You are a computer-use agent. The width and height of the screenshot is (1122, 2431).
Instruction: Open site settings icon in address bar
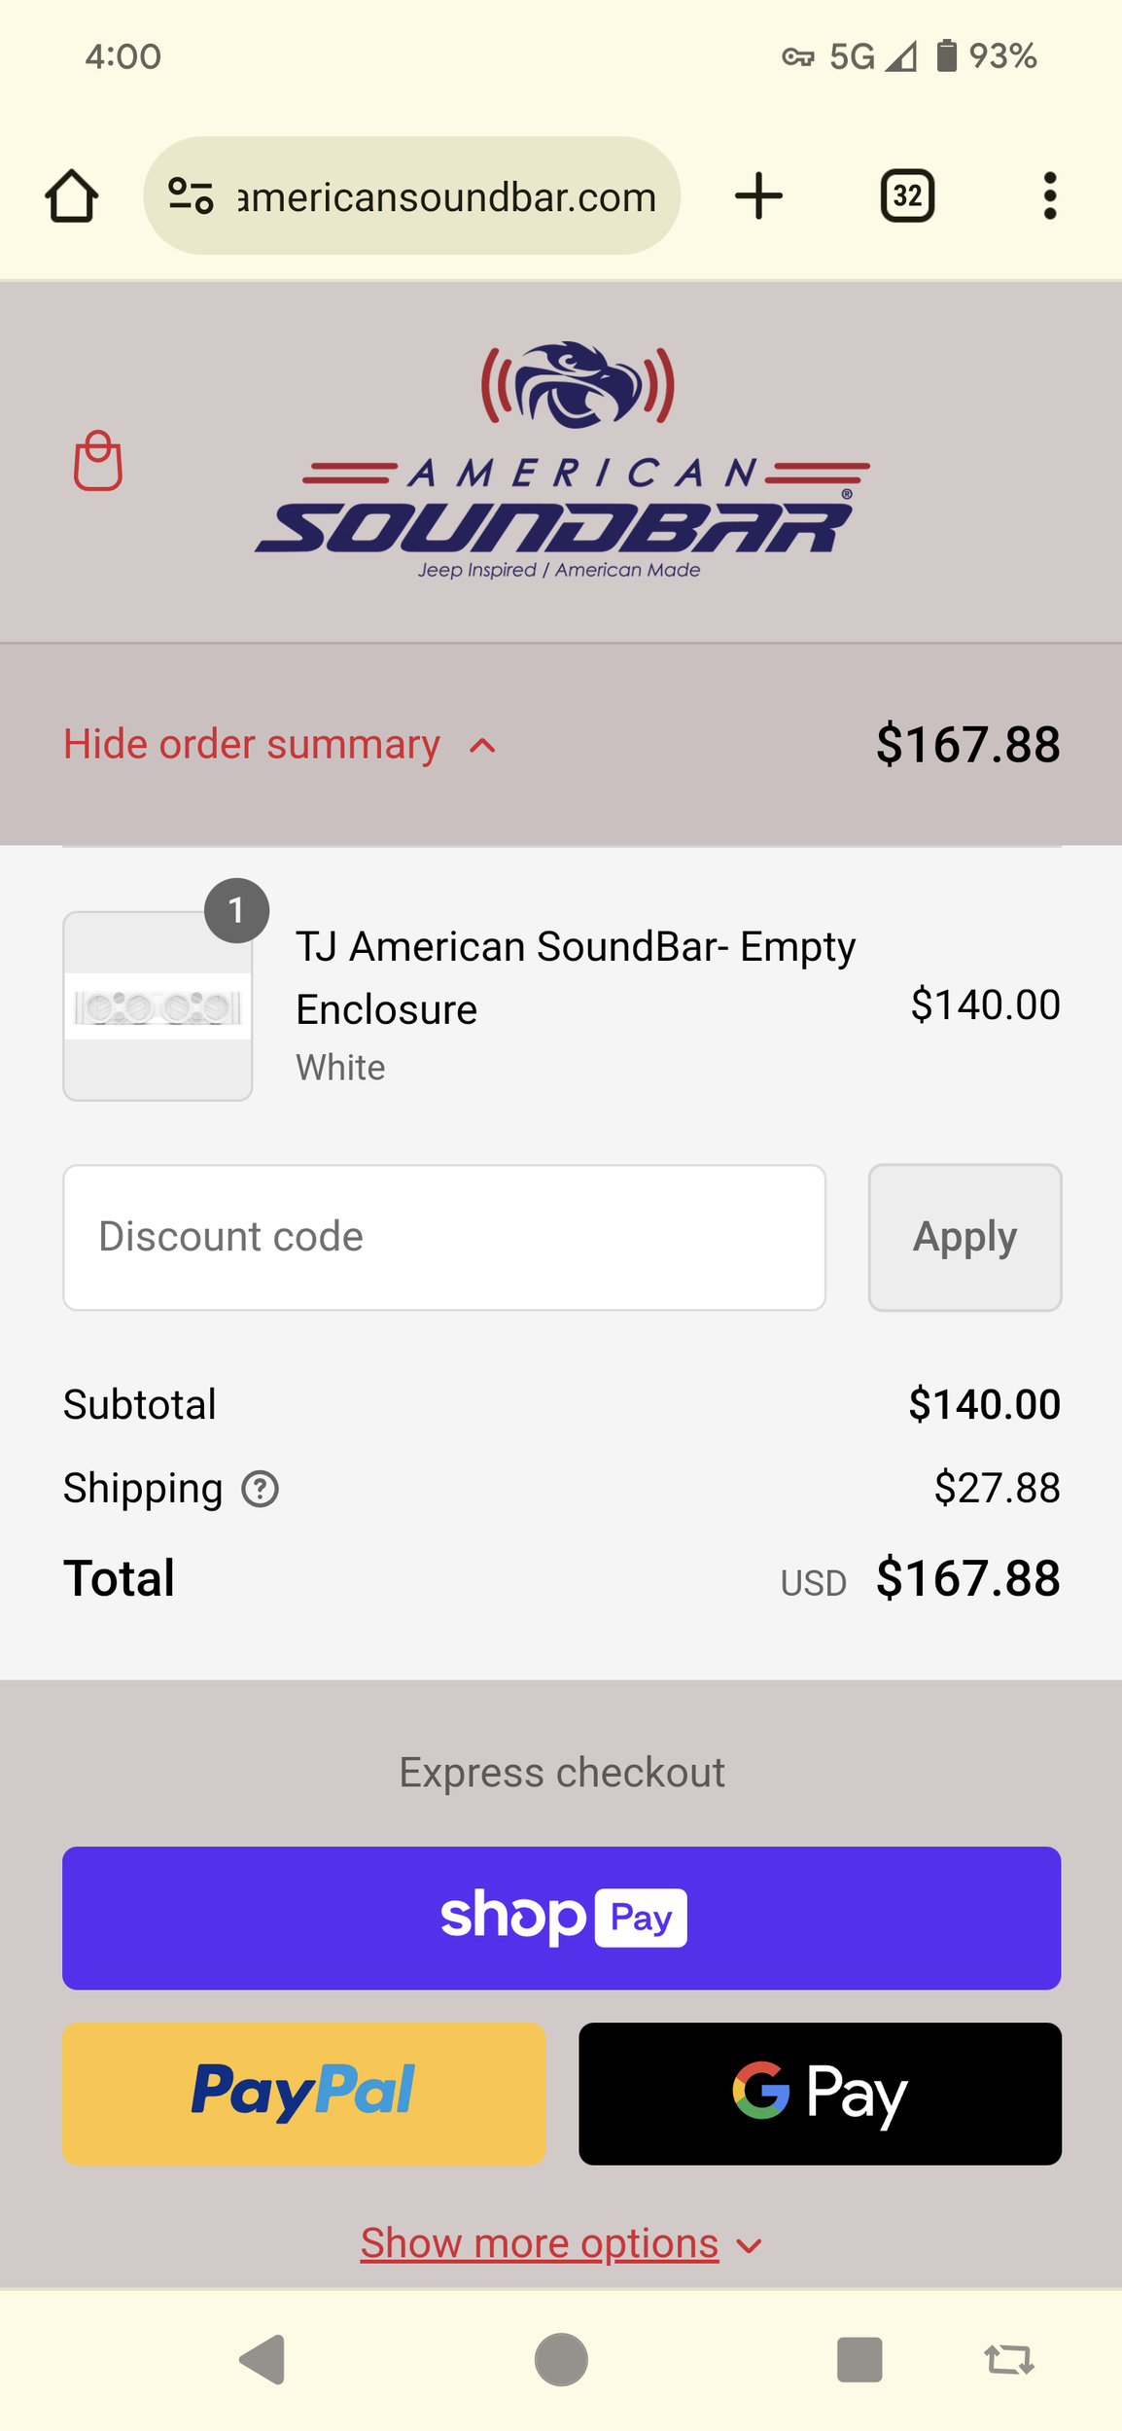191,195
